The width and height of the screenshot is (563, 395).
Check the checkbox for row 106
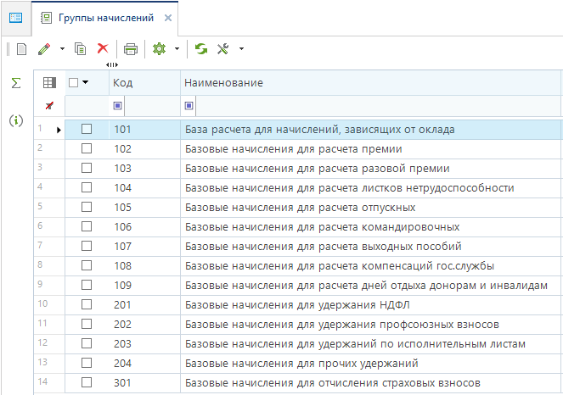pyautogui.click(x=87, y=226)
